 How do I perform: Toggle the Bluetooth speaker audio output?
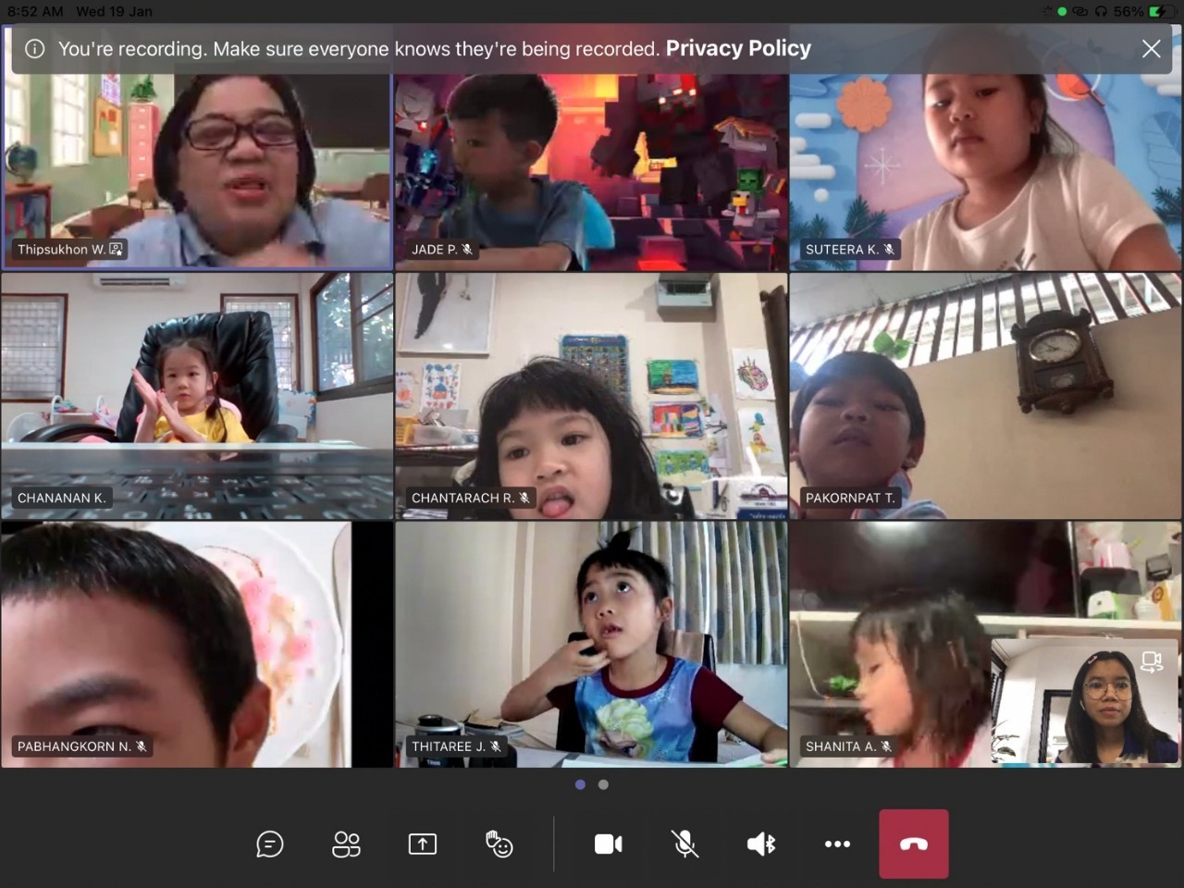[761, 844]
